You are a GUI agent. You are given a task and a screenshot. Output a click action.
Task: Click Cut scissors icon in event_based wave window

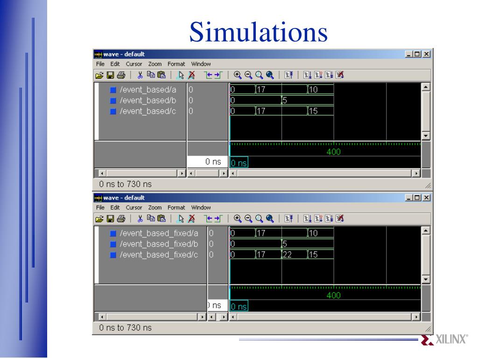point(140,75)
